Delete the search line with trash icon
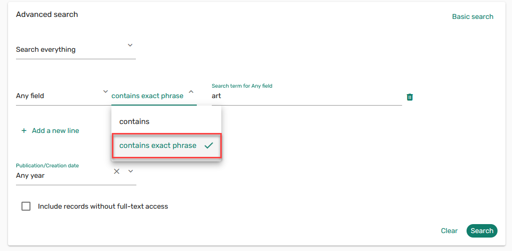The width and height of the screenshot is (512, 251). pos(410,97)
